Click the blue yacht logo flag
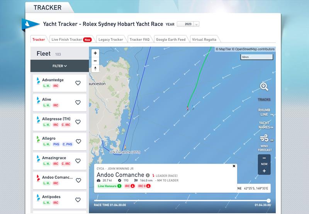Screen dimensions: 309x214 point(30,24)
